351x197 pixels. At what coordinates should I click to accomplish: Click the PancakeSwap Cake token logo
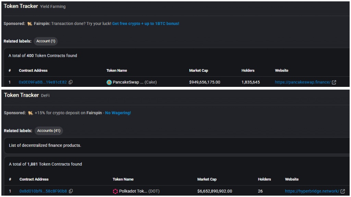(109, 82)
